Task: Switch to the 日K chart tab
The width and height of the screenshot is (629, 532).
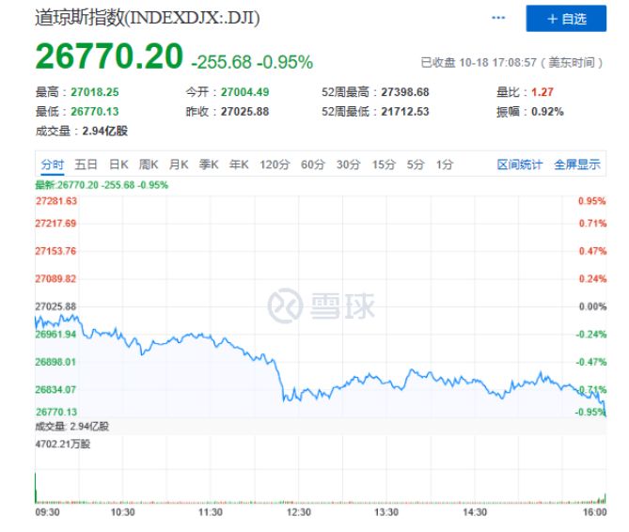Action: click(118, 164)
